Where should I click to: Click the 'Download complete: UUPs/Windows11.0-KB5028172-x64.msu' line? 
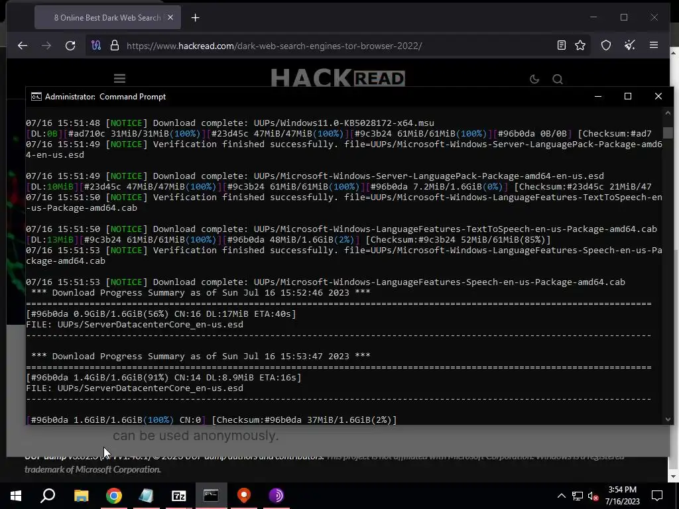tap(294, 123)
